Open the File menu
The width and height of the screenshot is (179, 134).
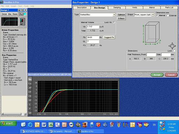point(2,6)
